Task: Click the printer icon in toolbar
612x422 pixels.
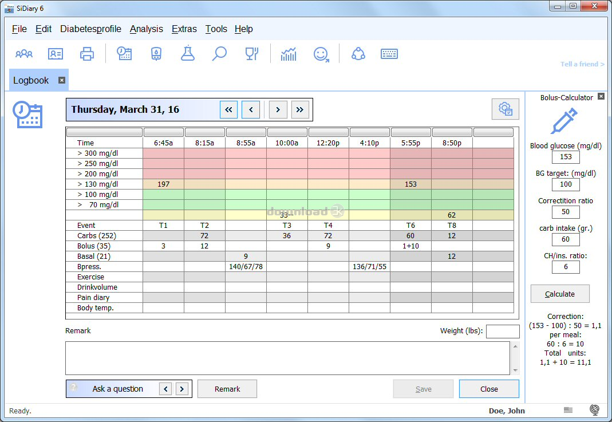Action: click(x=87, y=54)
